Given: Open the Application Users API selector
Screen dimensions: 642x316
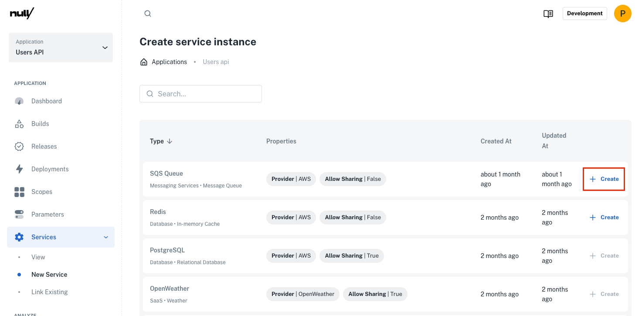Looking at the screenshot, I should click(x=61, y=47).
